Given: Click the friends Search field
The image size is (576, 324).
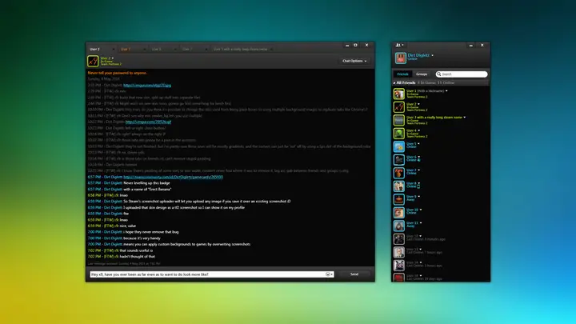Looking at the screenshot, I should click(462, 74).
